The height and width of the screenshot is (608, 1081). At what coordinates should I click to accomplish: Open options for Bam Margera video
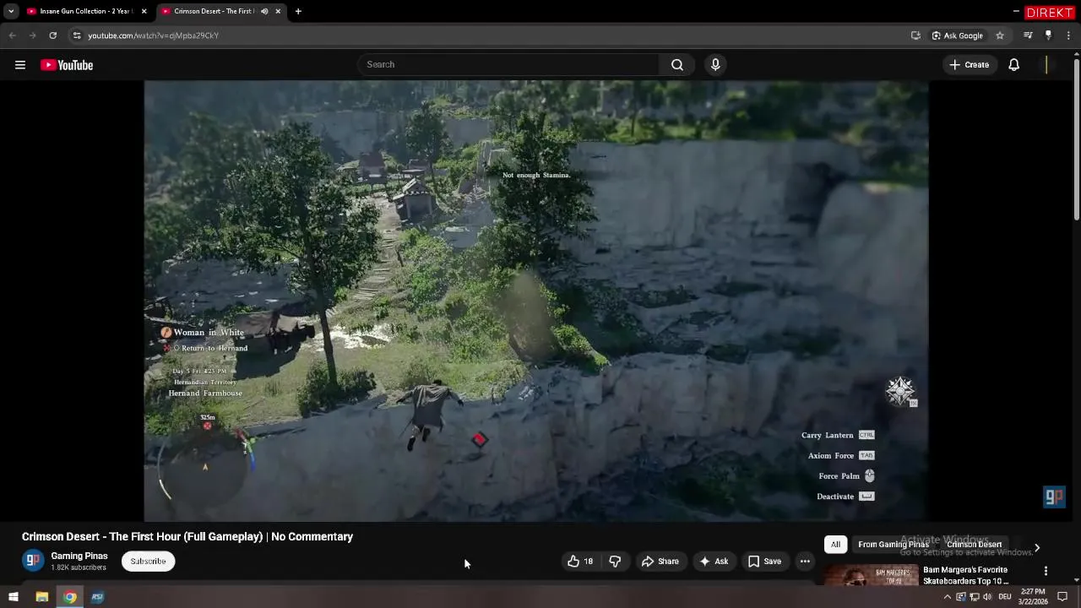[1046, 572]
